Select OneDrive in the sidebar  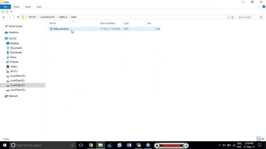(13, 32)
